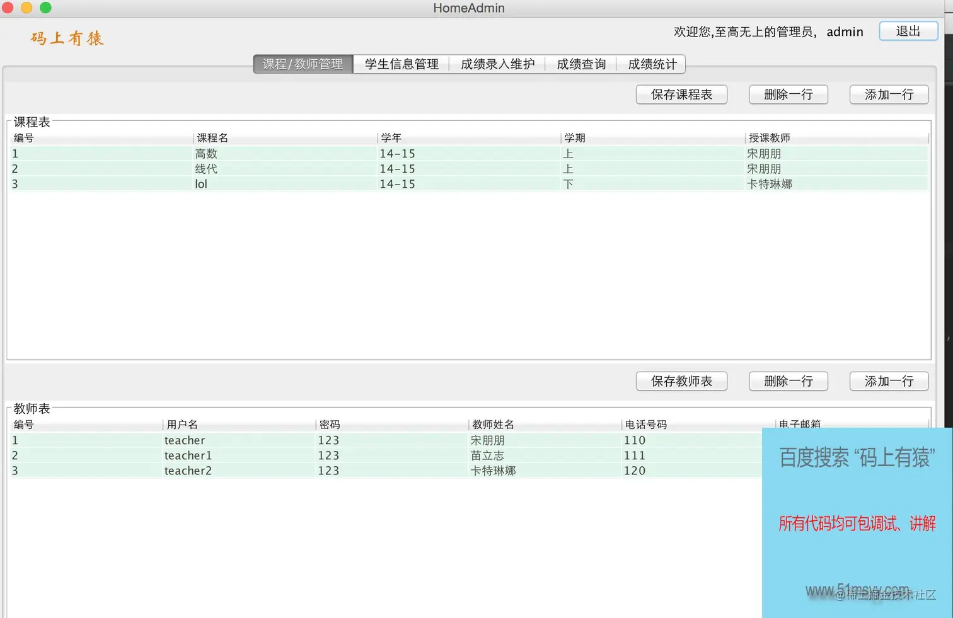This screenshot has width=953, height=618.
Task: Click the 编号 cell of lol row
Action: [101, 184]
